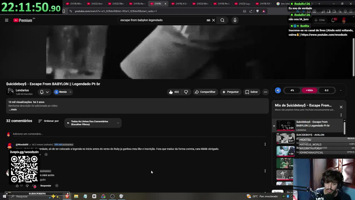Click the Brave Rewards triangle icon
The image size is (355, 200).
[264, 11]
